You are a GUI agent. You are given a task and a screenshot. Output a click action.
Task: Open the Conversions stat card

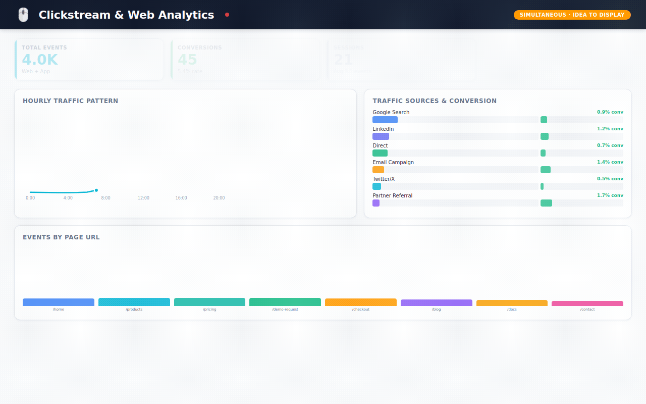click(x=245, y=59)
